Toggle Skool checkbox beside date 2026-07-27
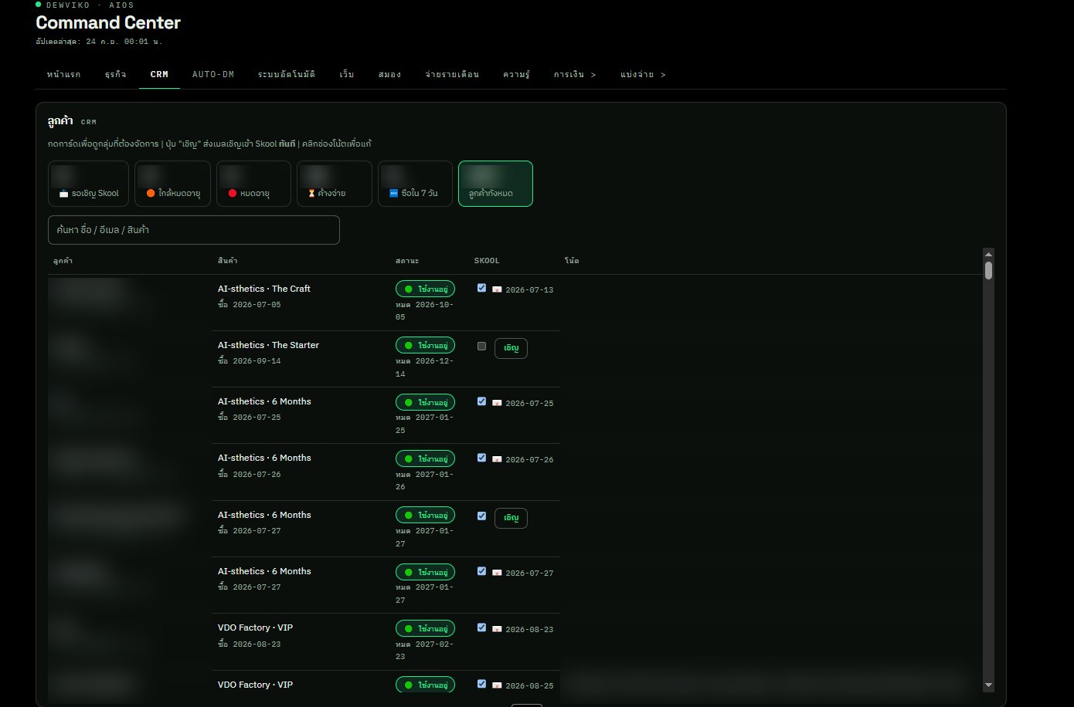 (481, 571)
